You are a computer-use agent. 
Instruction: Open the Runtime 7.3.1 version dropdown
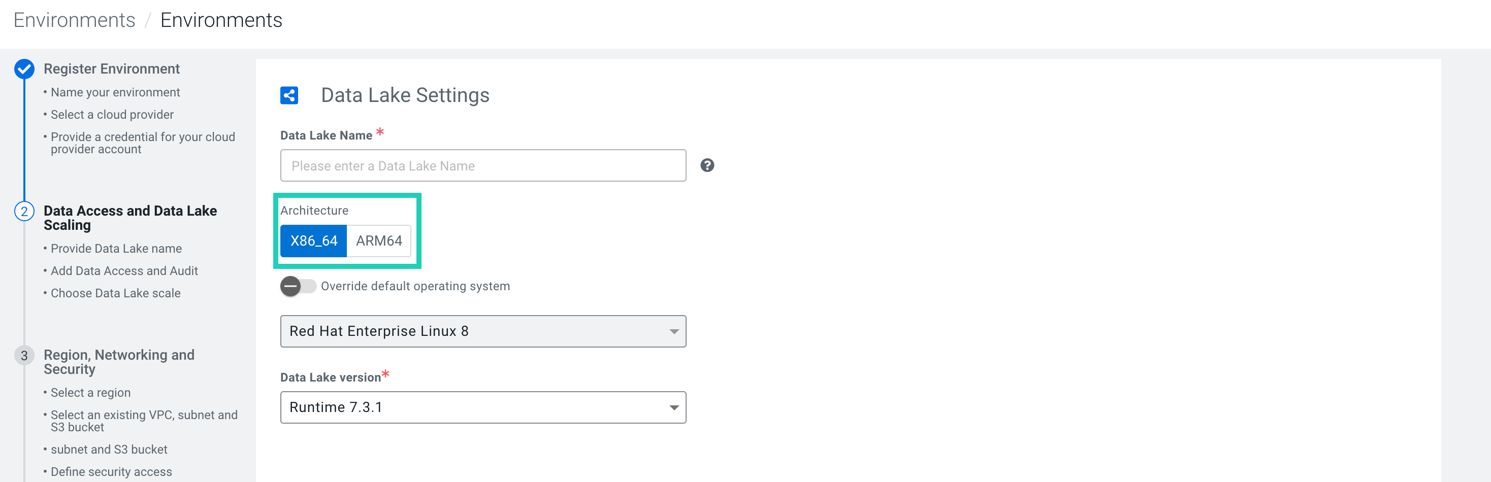pyautogui.click(x=483, y=407)
